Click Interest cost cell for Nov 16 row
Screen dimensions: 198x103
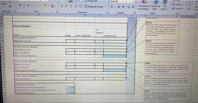click(115, 79)
